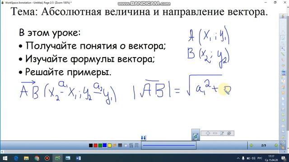Go to next page with green right arrow
This screenshot has height=162, width=289.
(x=276, y=145)
